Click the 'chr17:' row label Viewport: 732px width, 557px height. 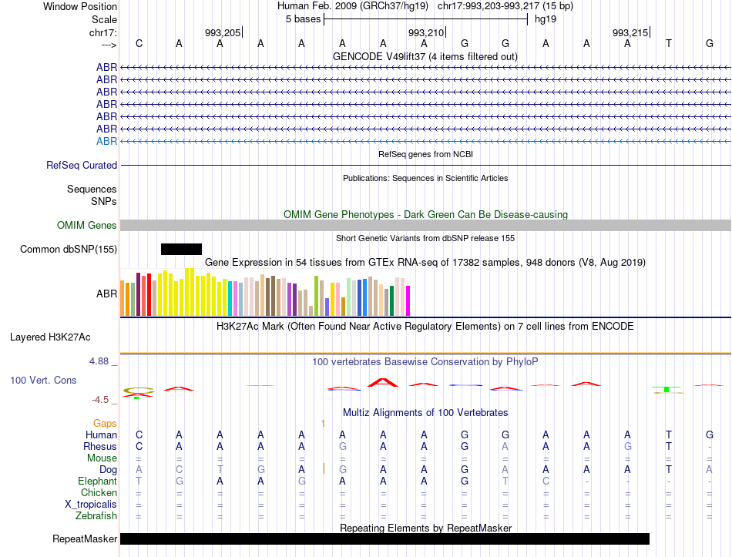click(x=103, y=32)
